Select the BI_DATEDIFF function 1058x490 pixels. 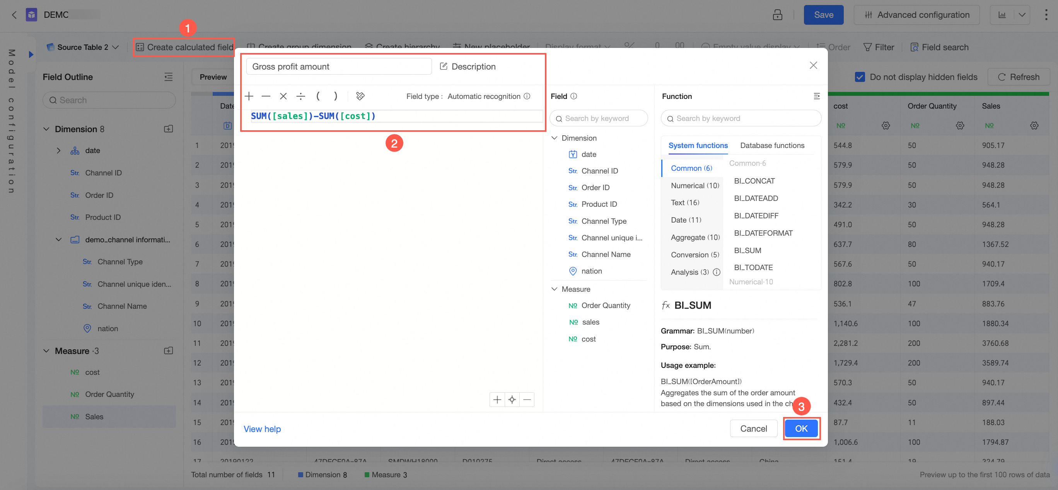[x=756, y=216]
